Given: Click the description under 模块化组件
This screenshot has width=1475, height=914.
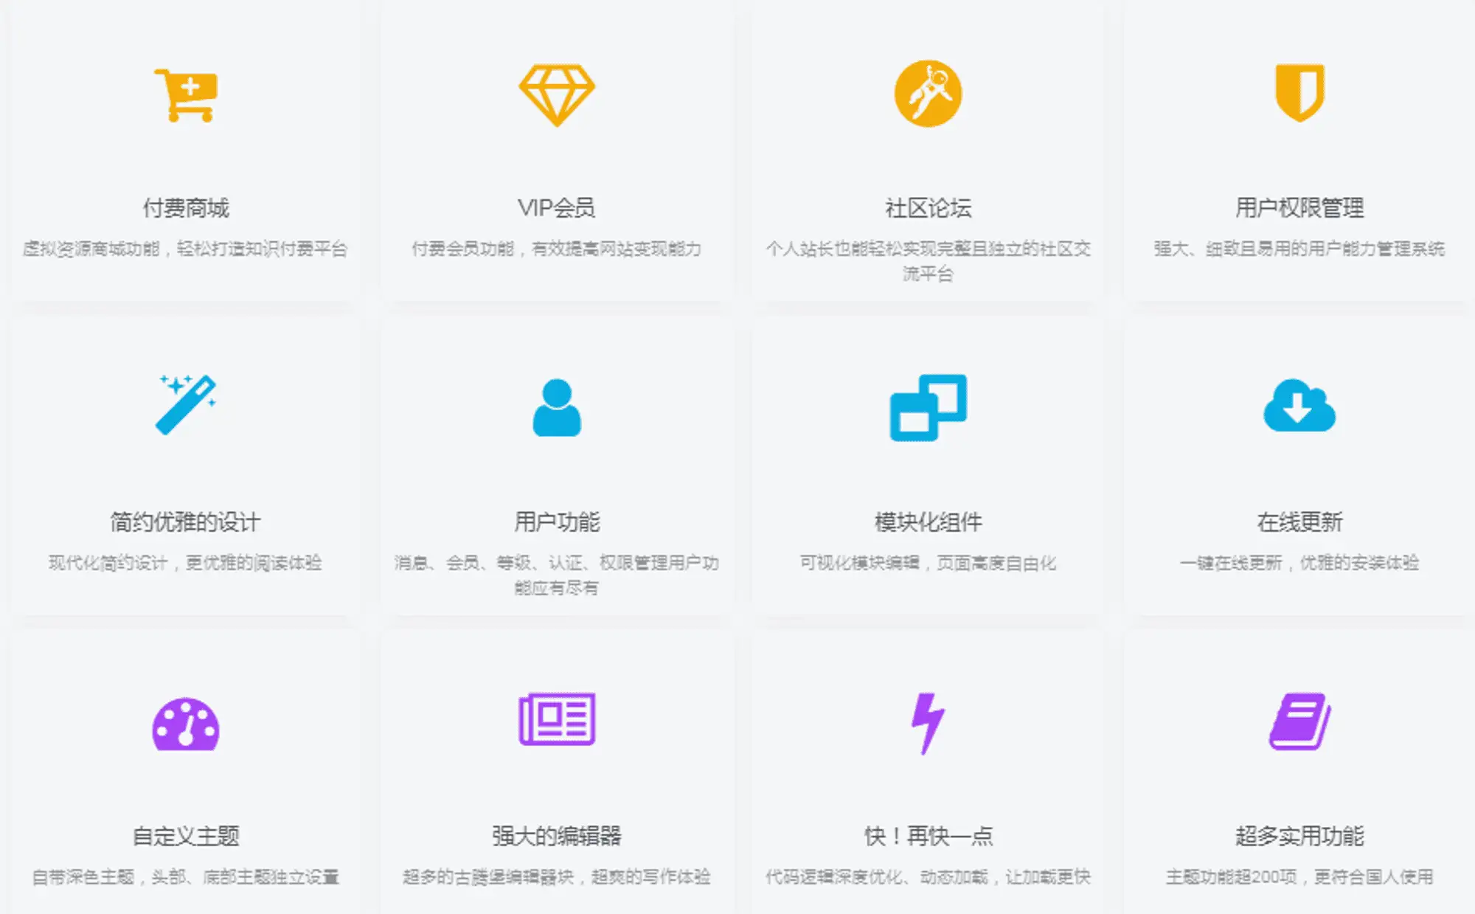Looking at the screenshot, I should pos(928,564).
